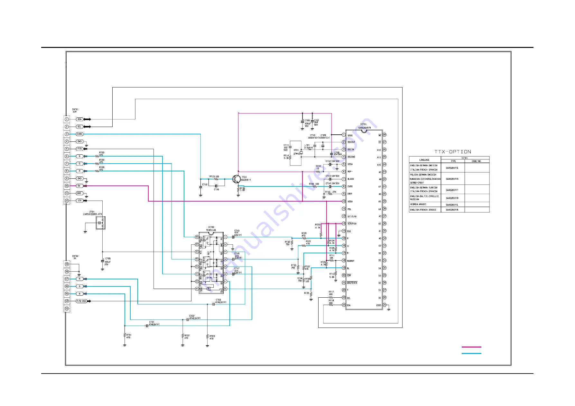The image size is (575, 406).
Task: Click the RT15 100 resistor label
Action: pos(214,176)
